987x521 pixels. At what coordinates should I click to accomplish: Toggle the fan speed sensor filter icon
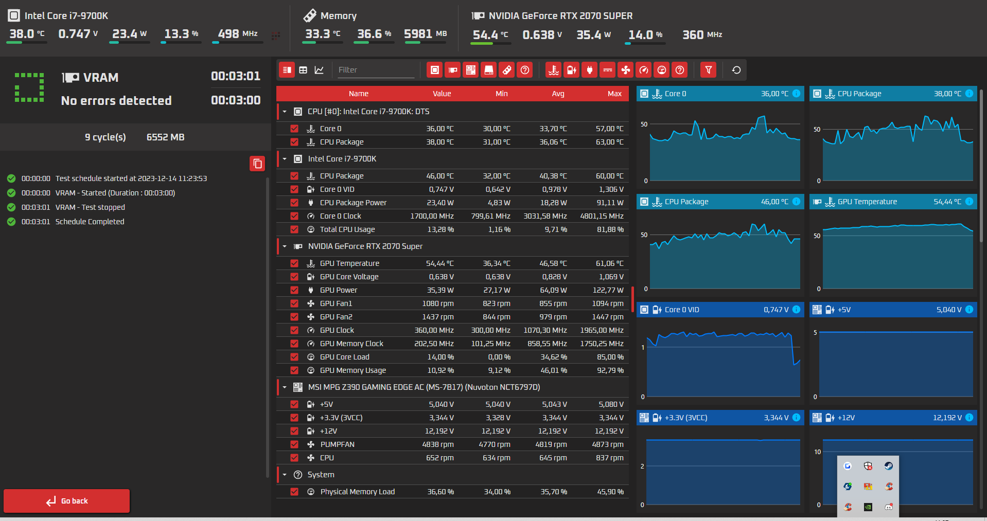click(x=626, y=70)
